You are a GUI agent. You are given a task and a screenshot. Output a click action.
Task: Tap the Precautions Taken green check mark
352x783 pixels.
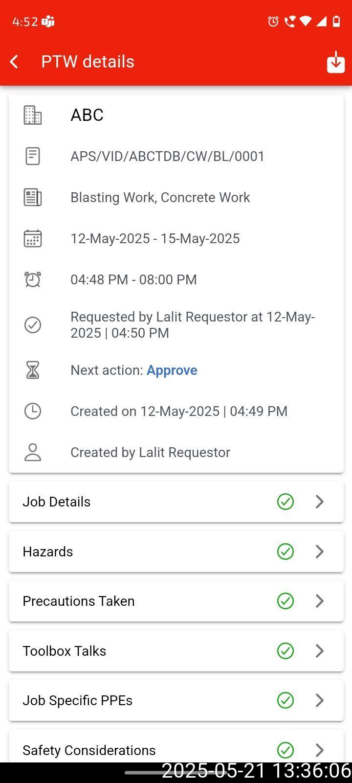[286, 601]
